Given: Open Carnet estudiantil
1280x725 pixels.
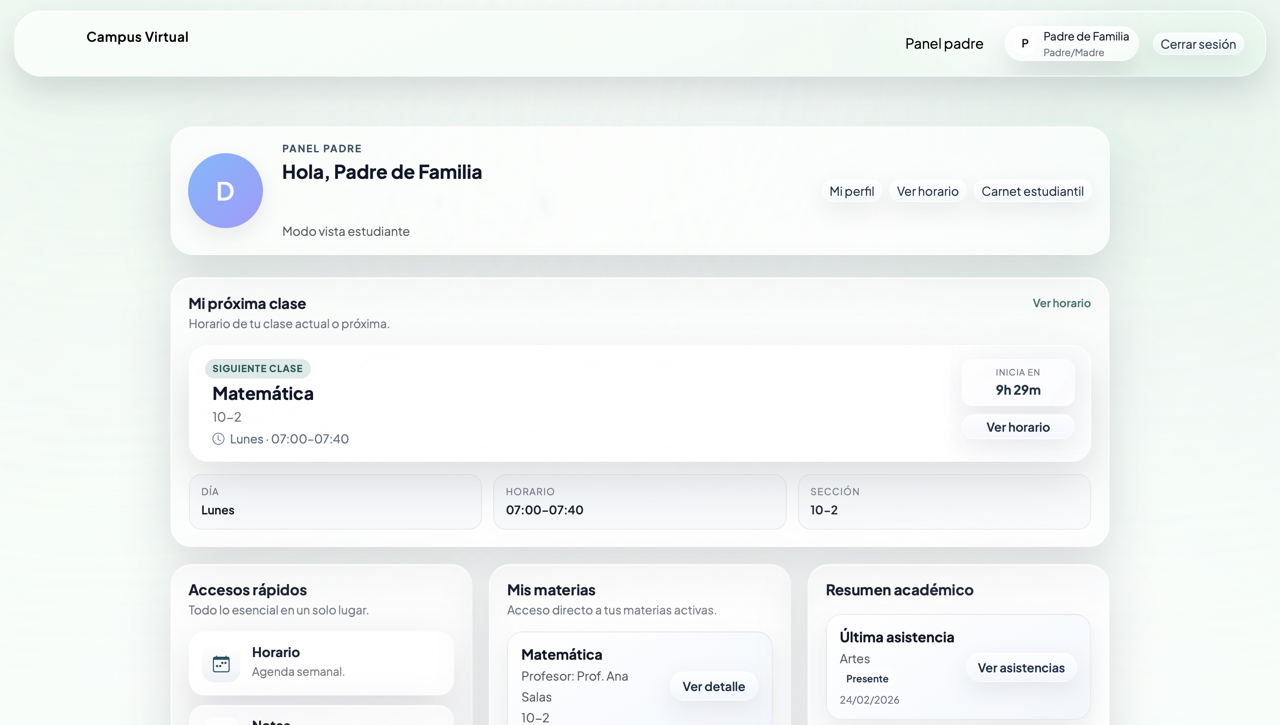Looking at the screenshot, I should click(x=1032, y=191).
